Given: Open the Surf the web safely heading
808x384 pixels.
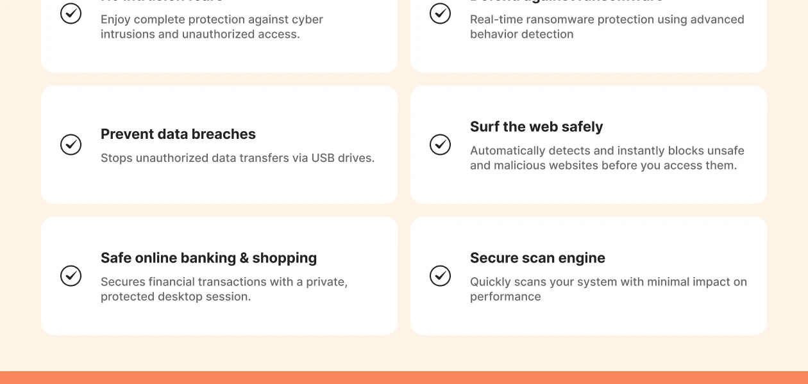Looking at the screenshot, I should [x=537, y=127].
